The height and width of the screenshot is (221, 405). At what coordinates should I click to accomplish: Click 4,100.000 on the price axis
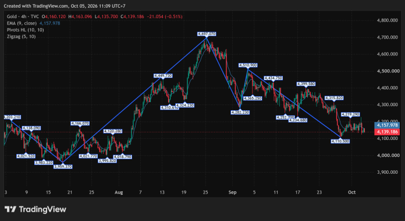coord(387,138)
